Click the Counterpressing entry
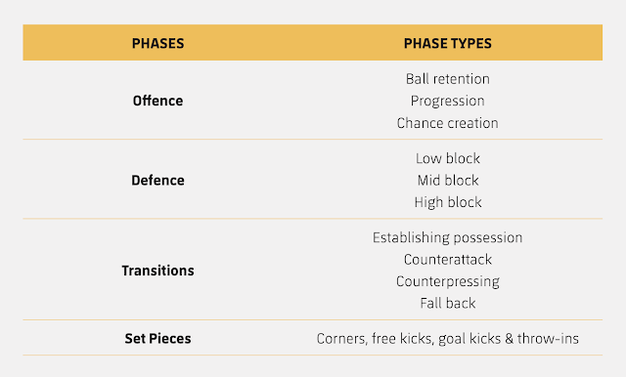This screenshot has width=626, height=377. coord(448,281)
